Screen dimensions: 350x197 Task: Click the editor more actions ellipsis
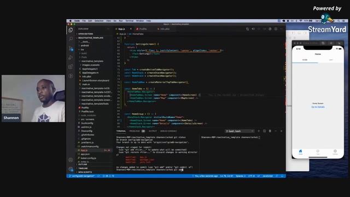281,29
